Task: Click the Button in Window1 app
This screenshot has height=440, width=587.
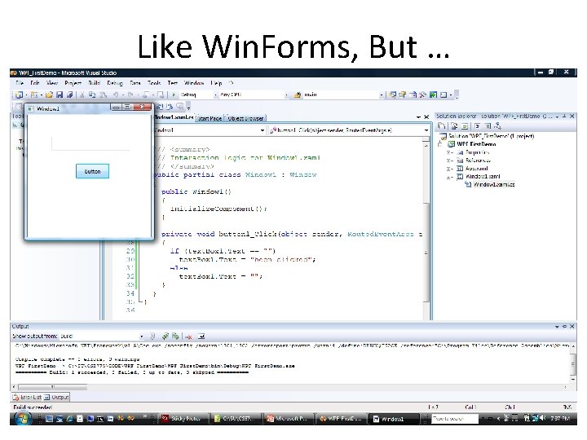Action: point(92,171)
